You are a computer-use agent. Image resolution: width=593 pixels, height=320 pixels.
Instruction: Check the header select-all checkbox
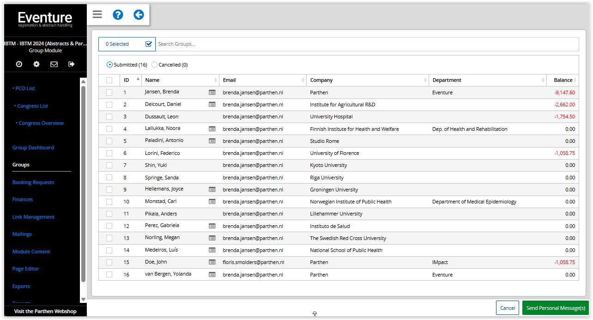pyautogui.click(x=109, y=80)
